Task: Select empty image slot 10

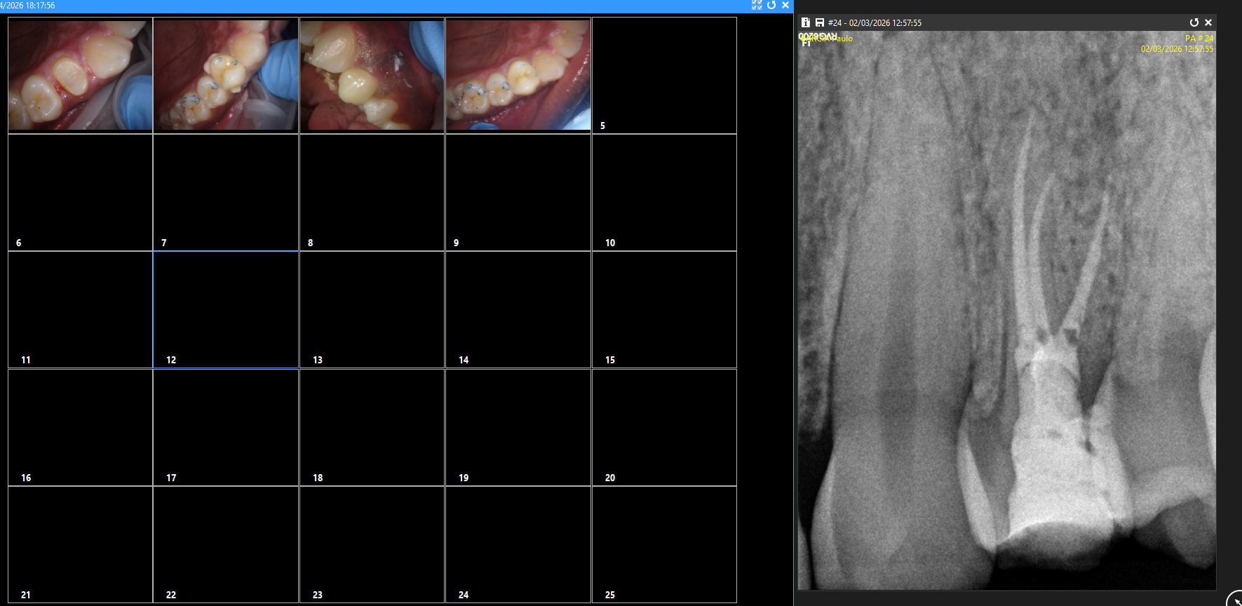Action: click(x=664, y=192)
